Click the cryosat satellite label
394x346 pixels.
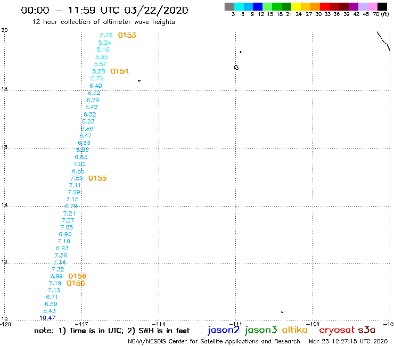pyautogui.click(x=337, y=331)
